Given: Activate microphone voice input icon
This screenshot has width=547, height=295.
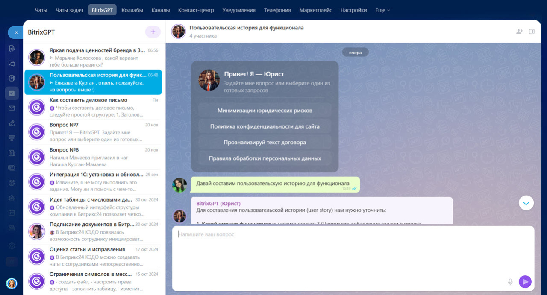Looking at the screenshot, I should [510, 282].
